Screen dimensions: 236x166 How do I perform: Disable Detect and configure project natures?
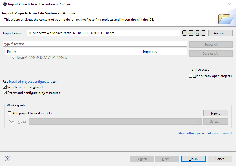[x=5, y=93]
